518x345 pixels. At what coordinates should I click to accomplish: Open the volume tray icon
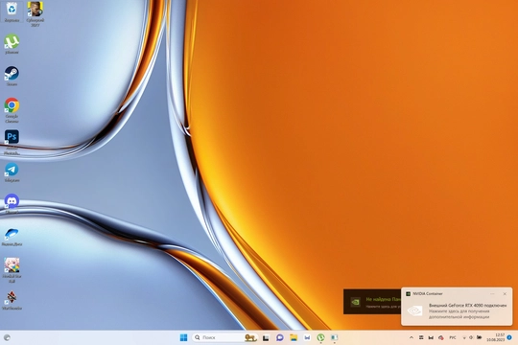click(471, 337)
